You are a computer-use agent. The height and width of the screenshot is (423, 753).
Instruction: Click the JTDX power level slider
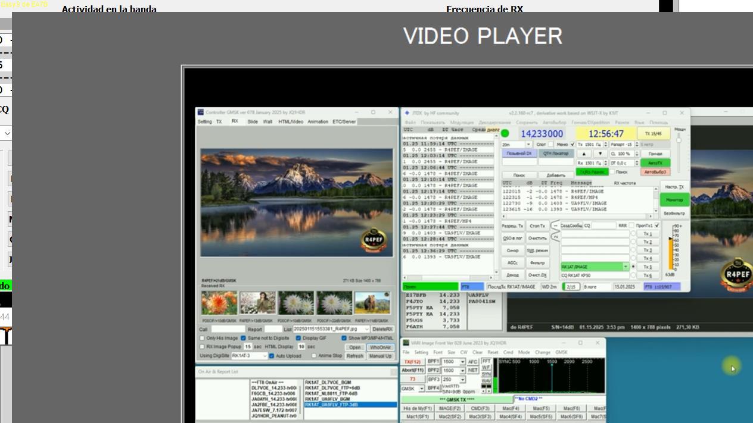click(x=679, y=140)
